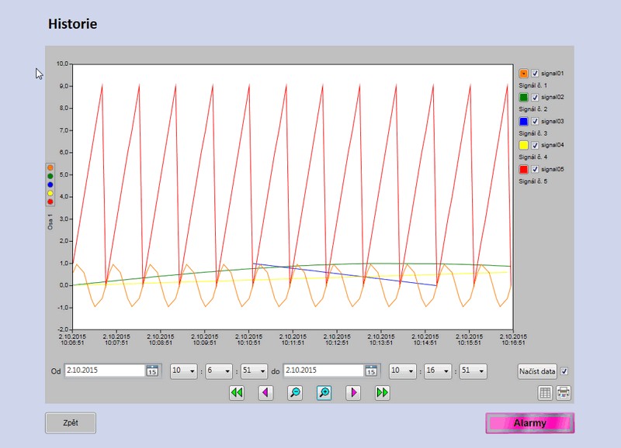
Task: Uncheck the signal01 checkbox
Action: 535,73
